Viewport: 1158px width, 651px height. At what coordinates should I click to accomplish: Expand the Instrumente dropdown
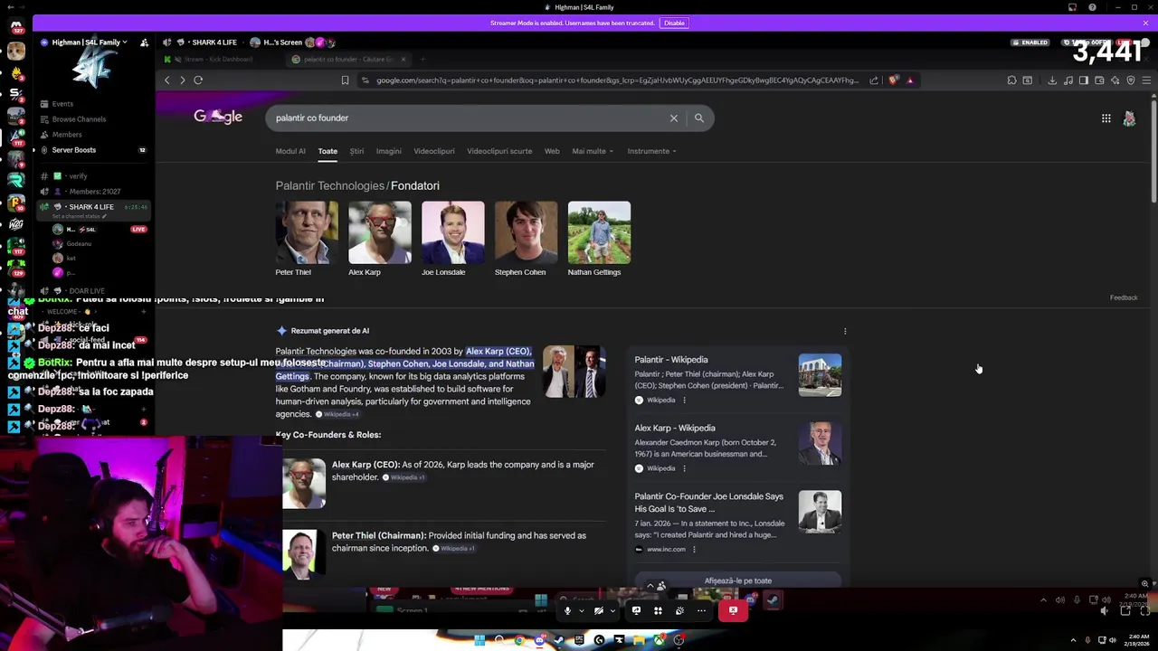click(651, 151)
